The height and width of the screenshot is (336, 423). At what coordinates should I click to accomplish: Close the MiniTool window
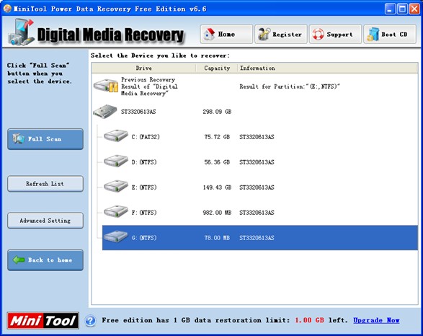coord(414,9)
